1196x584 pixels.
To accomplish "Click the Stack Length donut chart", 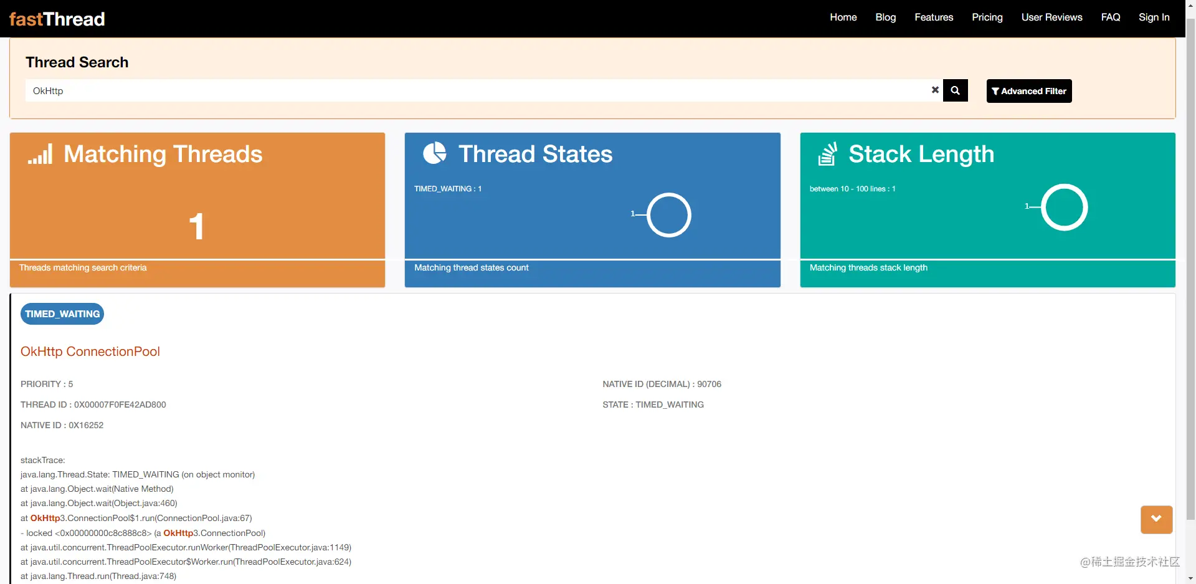I will (1064, 207).
